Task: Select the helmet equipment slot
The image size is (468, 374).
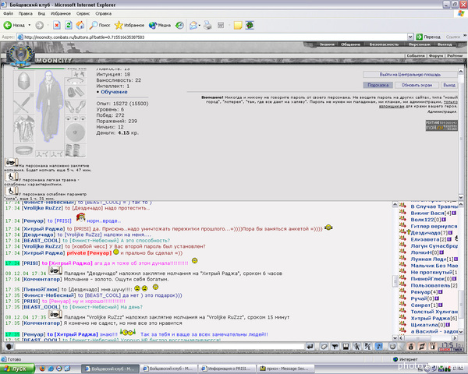Action: tap(24, 81)
